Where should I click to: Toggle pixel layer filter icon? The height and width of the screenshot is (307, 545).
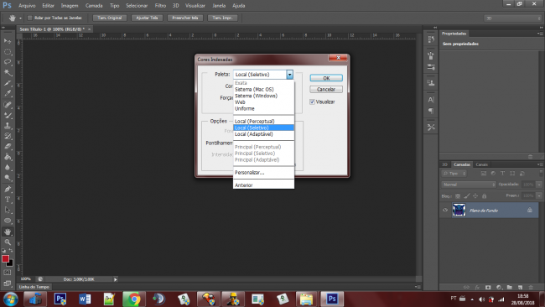[484, 173]
